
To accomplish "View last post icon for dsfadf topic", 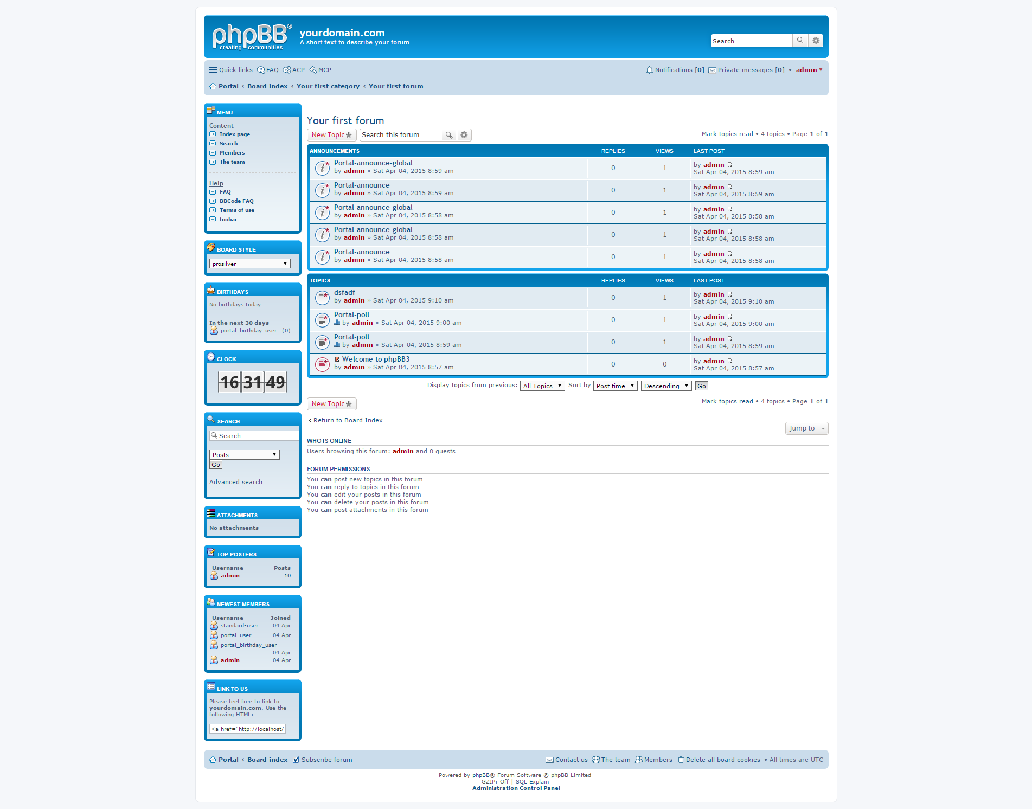I will click(729, 294).
